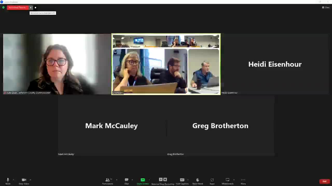Open the View layout menu
The height and width of the screenshot is (186, 332).
[x=326, y=7]
